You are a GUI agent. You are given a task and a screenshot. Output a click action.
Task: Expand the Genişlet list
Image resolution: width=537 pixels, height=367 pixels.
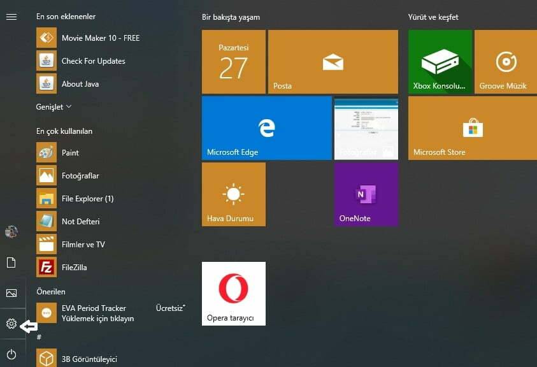(54, 107)
